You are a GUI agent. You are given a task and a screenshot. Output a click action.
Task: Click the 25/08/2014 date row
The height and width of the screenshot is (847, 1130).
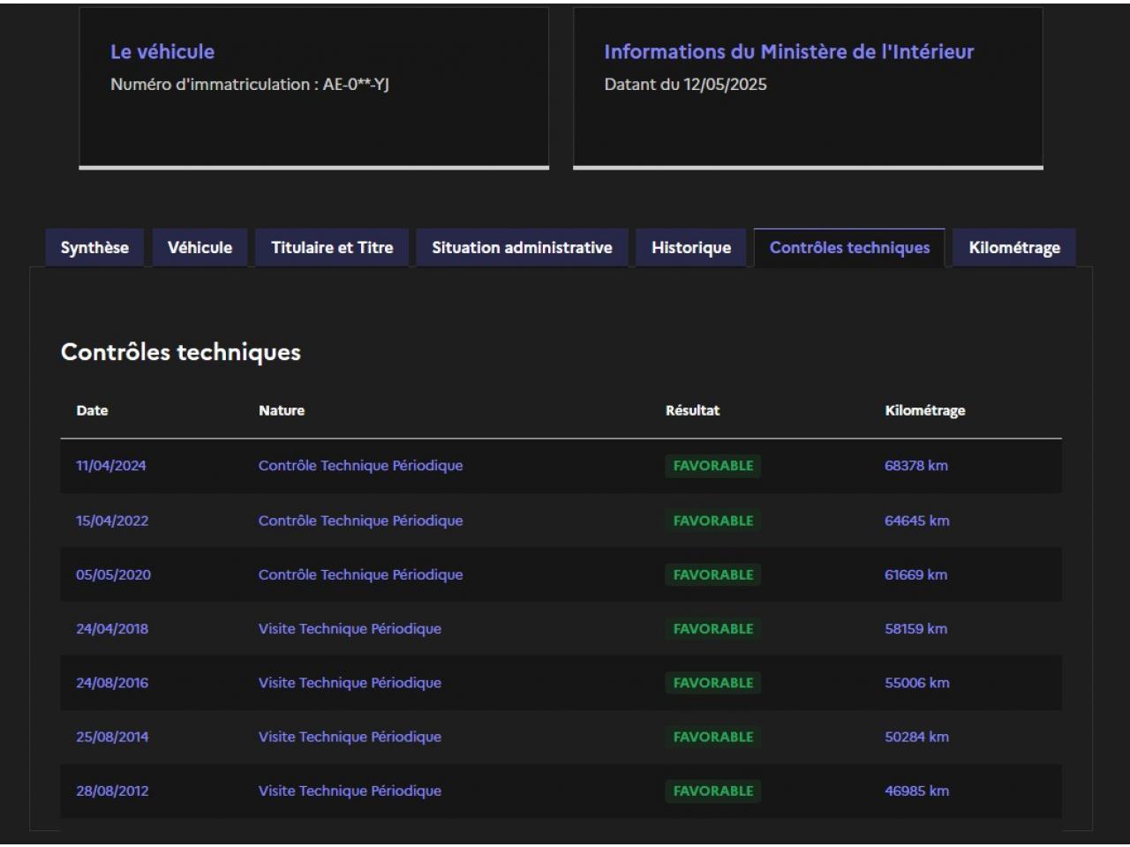tap(112, 737)
